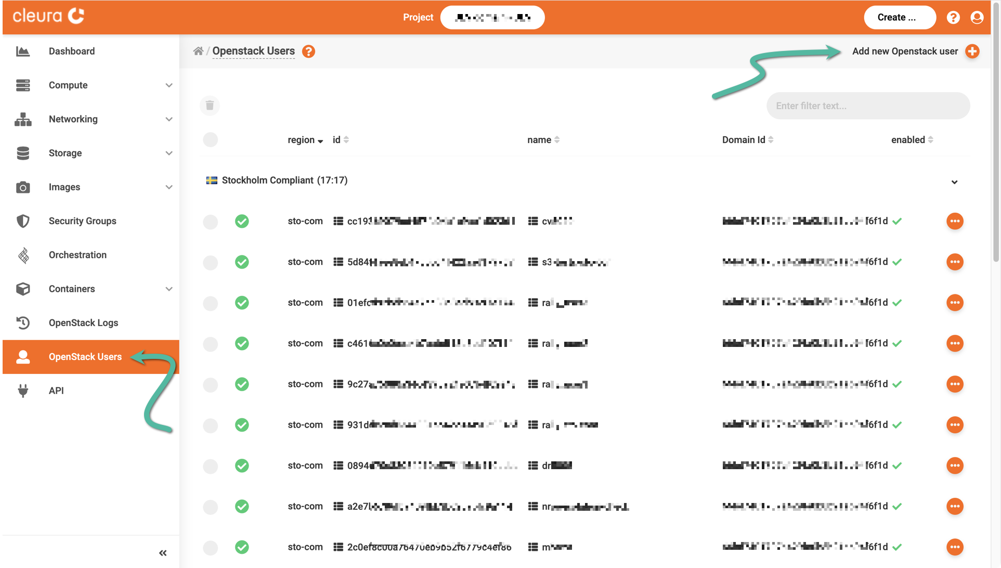Screen dimensions: 1001x568
Task: Sort by name column header
Action: pos(543,140)
